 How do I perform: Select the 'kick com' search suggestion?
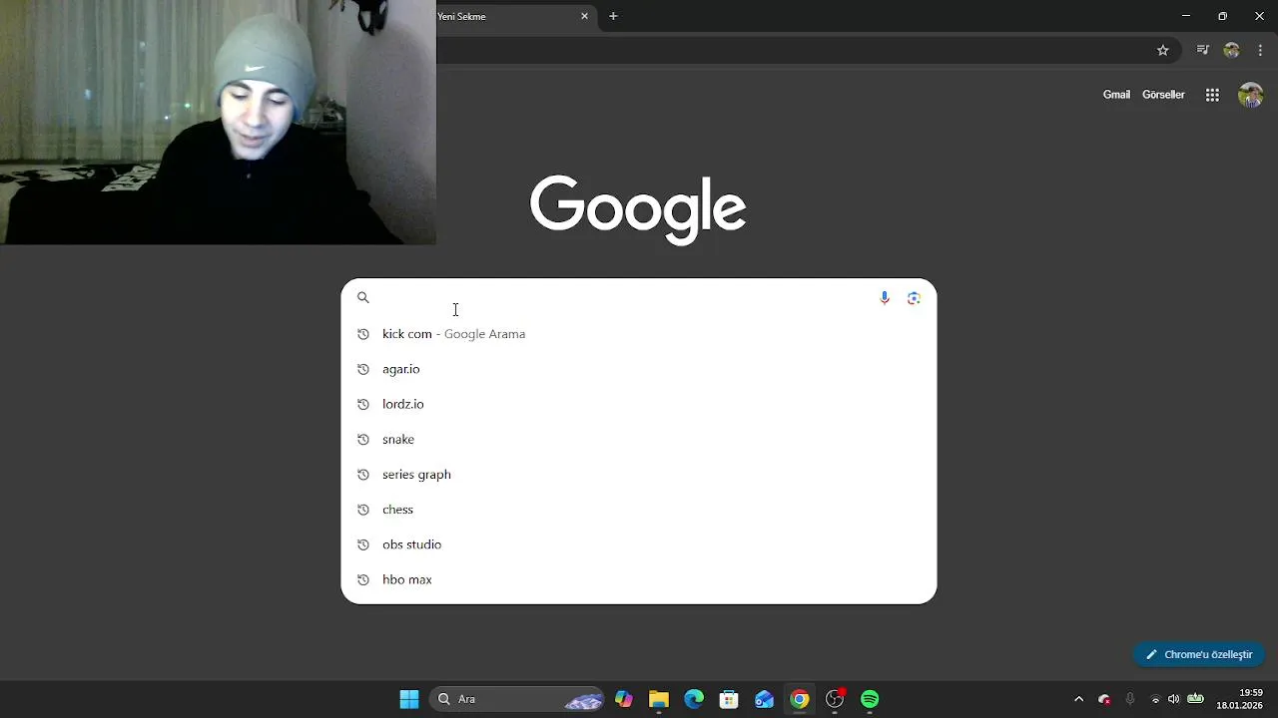639,334
